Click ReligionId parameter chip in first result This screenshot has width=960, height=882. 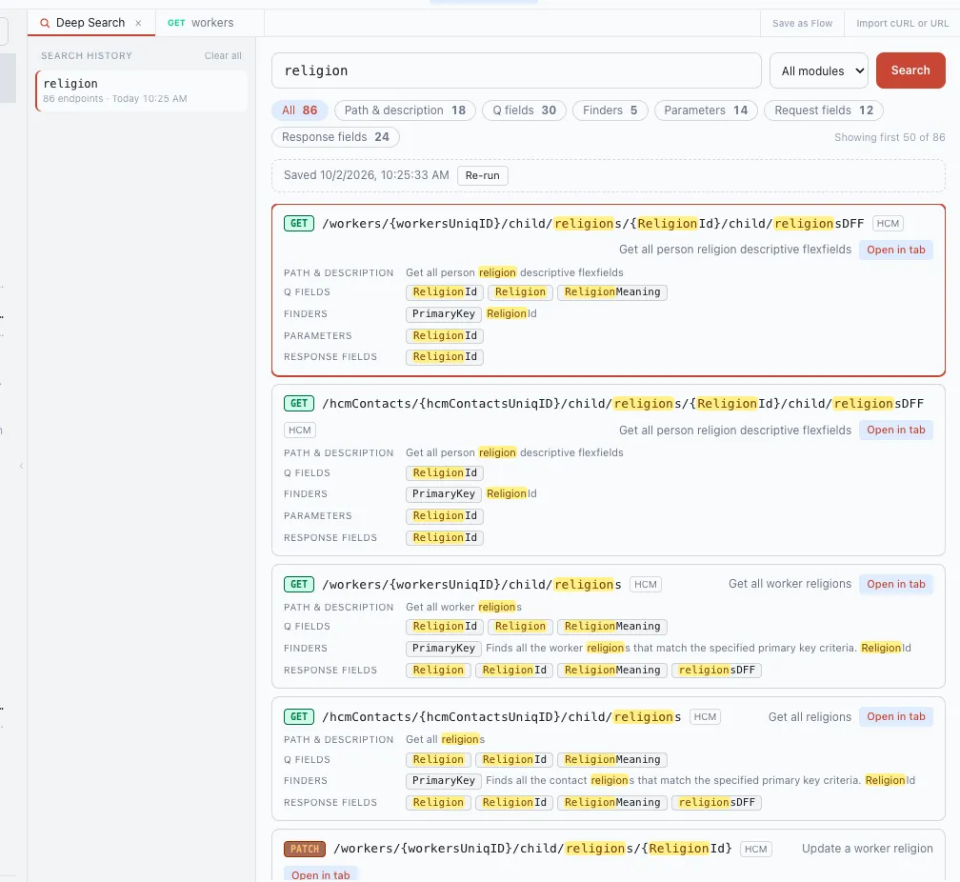pos(445,335)
